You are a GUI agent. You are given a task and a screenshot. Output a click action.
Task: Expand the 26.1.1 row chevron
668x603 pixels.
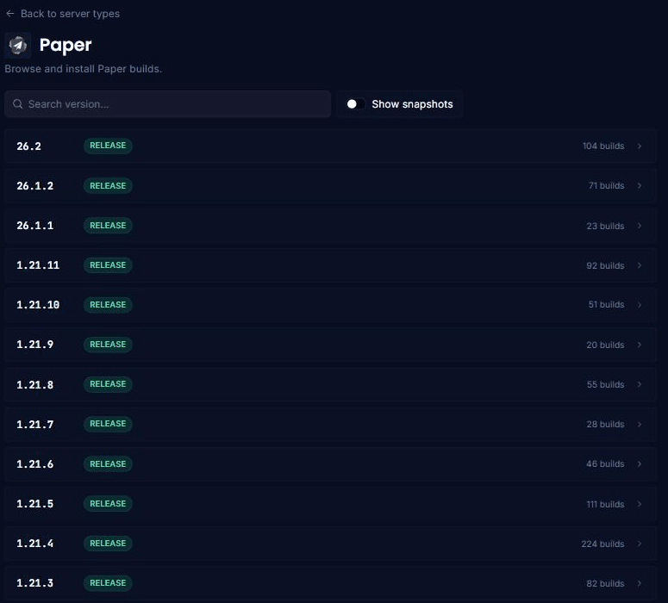tap(640, 226)
